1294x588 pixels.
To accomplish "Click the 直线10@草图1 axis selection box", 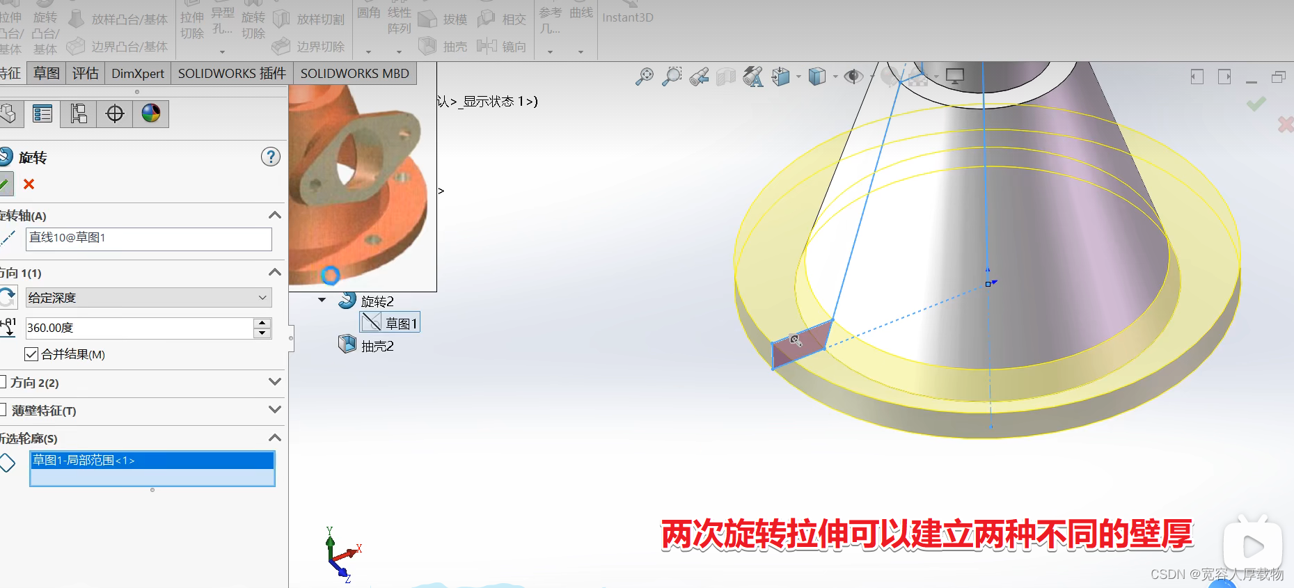I will click(149, 239).
